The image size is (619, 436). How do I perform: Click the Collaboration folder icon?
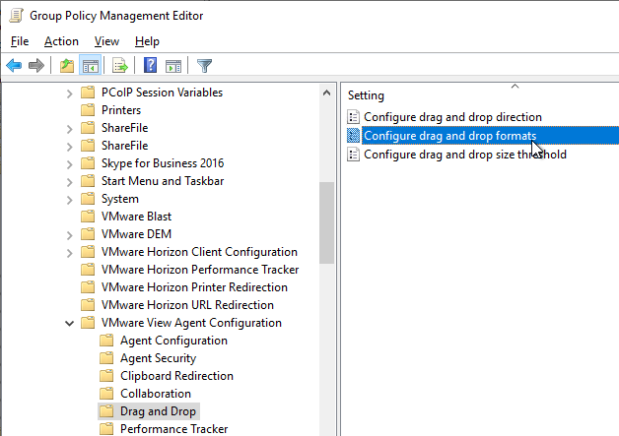[x=106, y=394]
